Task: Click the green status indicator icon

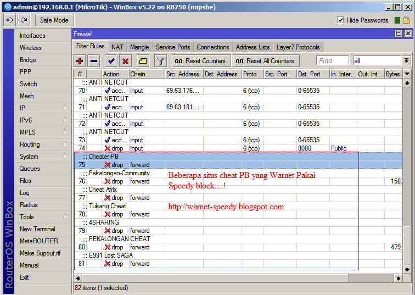Action: click(x=397, y=20)
